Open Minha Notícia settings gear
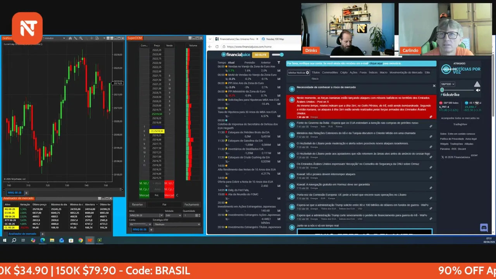The height and width of the screenshot is (279, 496). tap(307, 72)
